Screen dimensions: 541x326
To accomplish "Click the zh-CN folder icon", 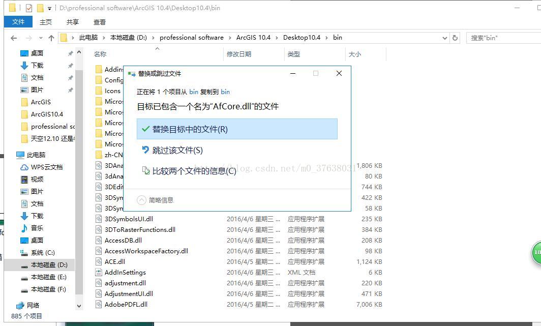I will pos(99,155).
